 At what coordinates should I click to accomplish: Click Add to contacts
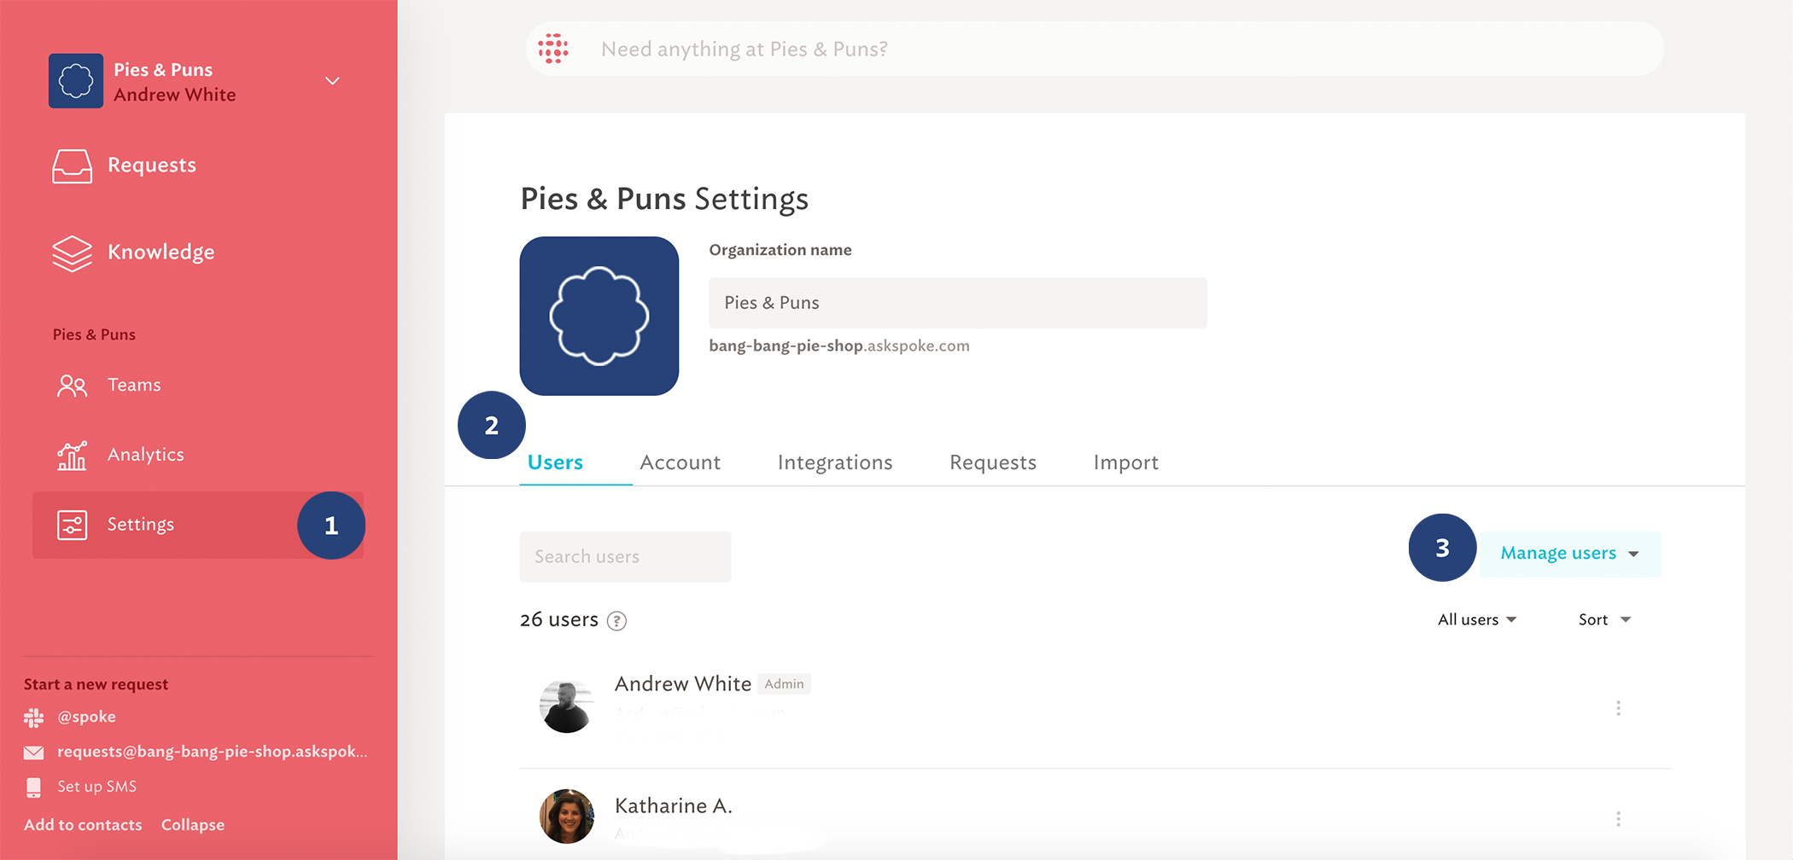(83, 826)
